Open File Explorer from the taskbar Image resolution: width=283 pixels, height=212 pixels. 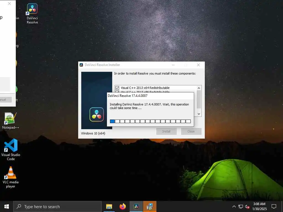(x=109, y=206)
